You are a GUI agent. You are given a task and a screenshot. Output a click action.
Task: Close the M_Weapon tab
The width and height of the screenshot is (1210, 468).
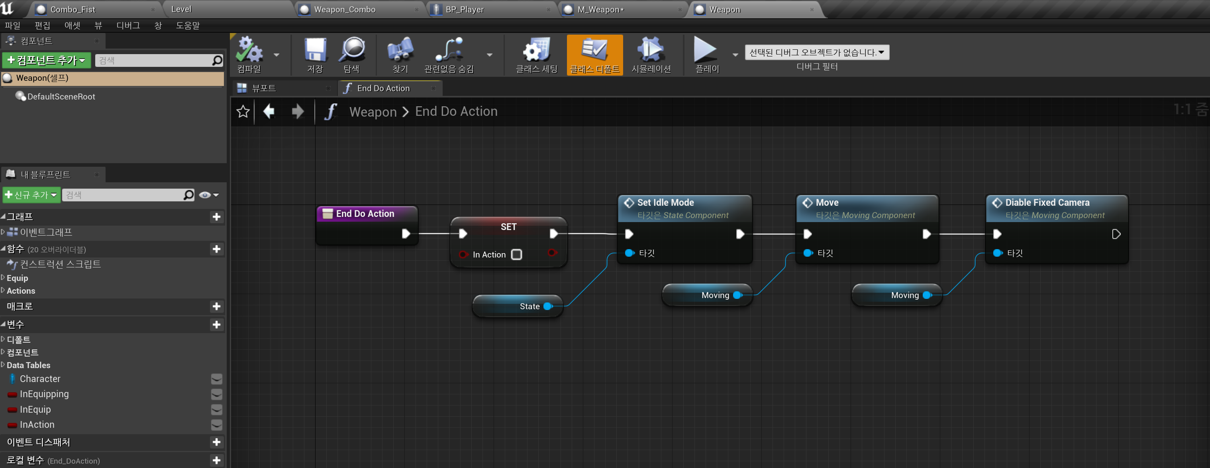pyautogui.click(x=680, y=10)
